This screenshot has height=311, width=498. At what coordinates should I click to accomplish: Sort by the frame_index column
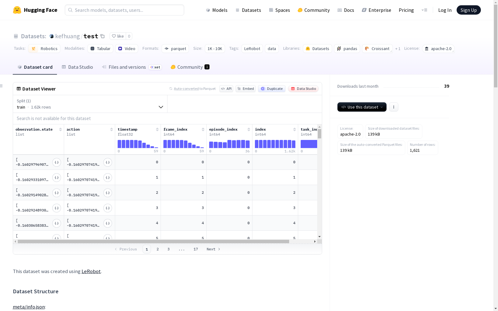click(203, 129)
